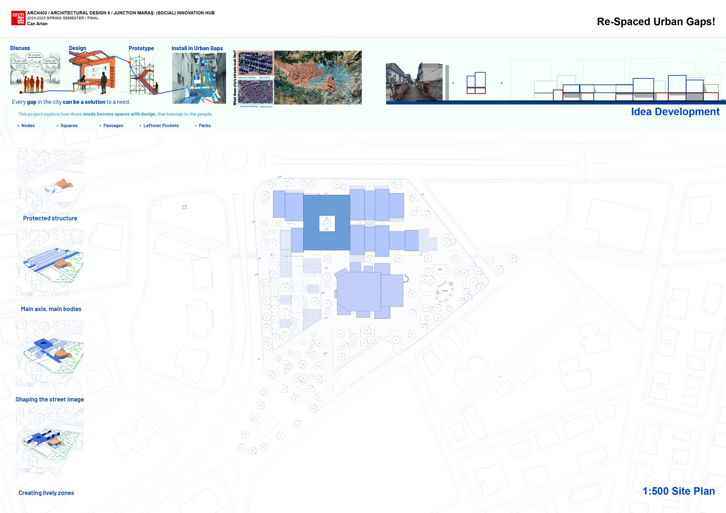Click the 'Main axis, main bodies' caption
Screen dimensions: 726x513
51,309
